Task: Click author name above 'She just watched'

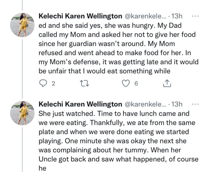Action: 80,104
